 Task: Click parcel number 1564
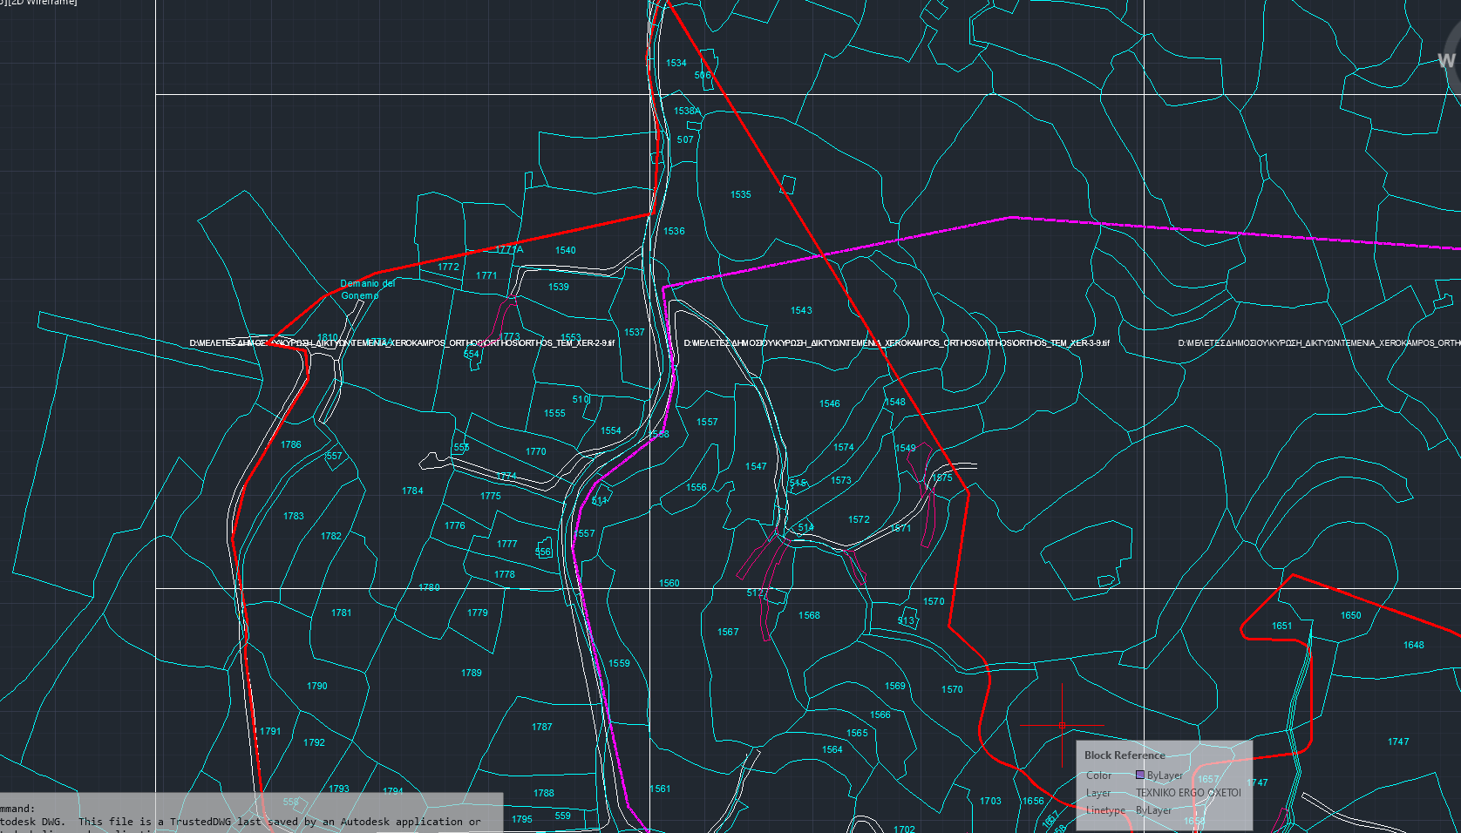point(832,750)
